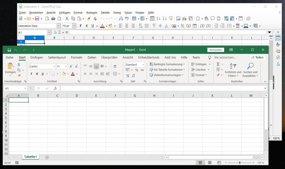Screen dimensions: 285x169
Task: Toggle bold with the F button
Action: tap(31, 74)
